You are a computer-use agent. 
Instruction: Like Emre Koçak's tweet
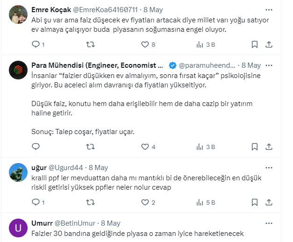click(x=145, y=44)
